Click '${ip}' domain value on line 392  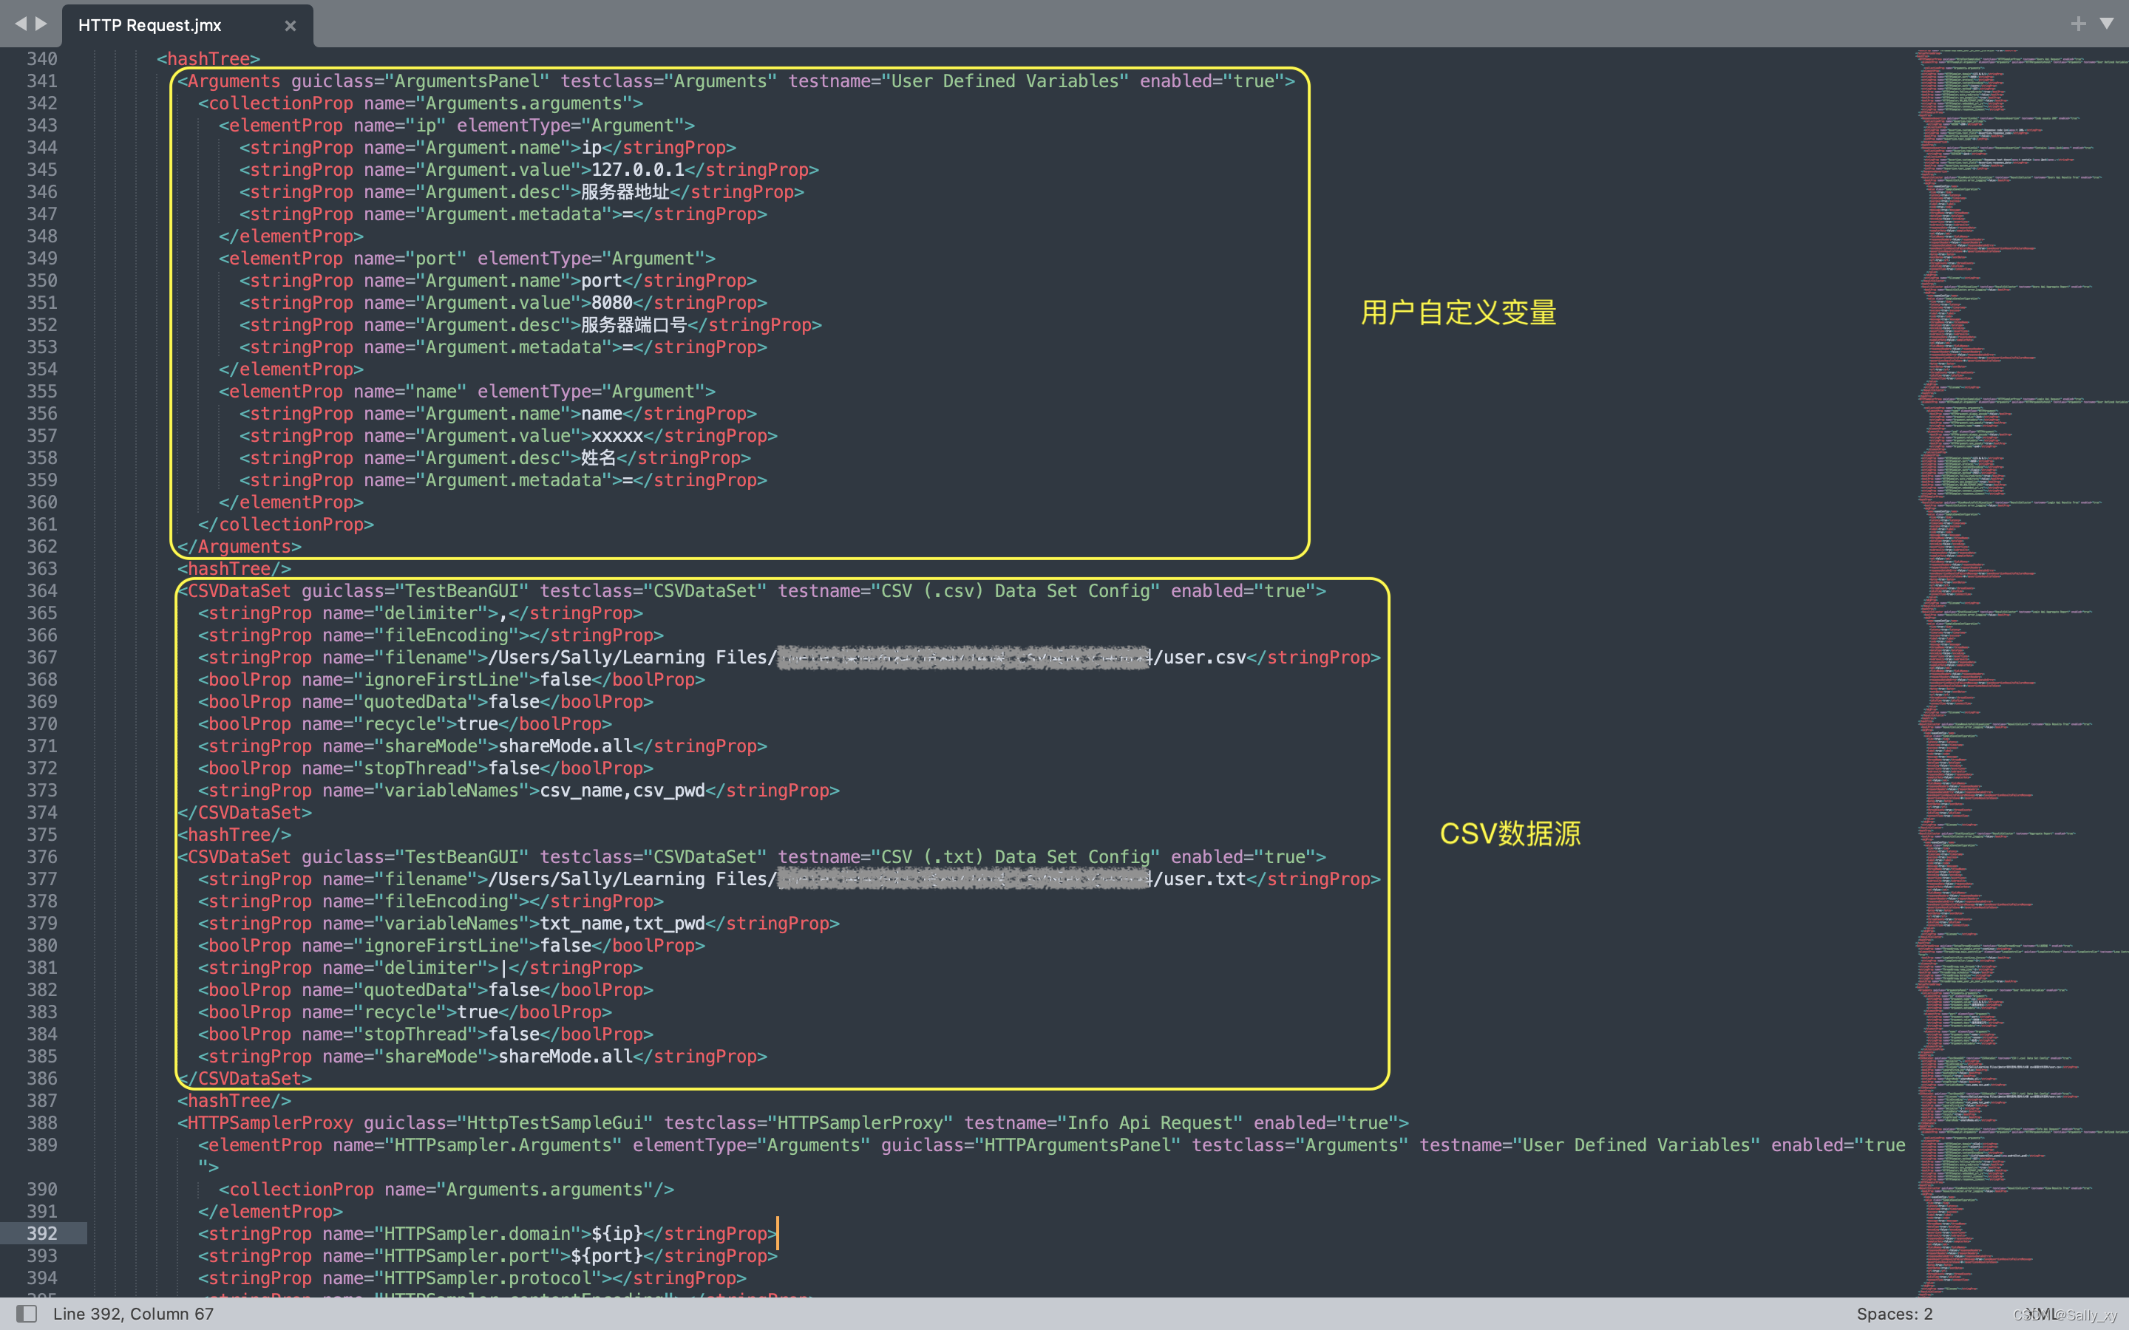(617, 1233)
